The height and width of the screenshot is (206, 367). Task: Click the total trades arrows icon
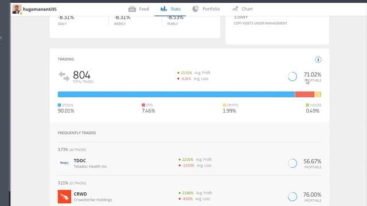(64, 76)
